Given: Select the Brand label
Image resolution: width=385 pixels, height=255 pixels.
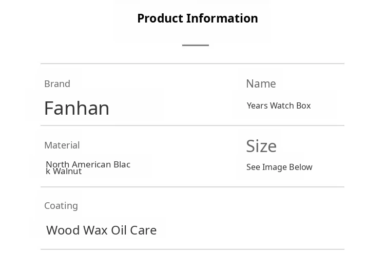Looking at the screenshot, I should tap(57, 83).
